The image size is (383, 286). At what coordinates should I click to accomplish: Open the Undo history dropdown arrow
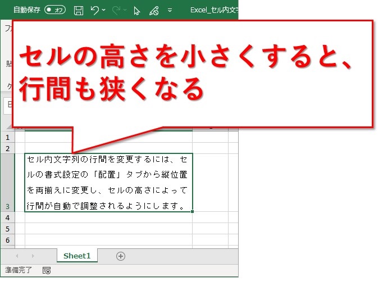click(x=103, y=10)
